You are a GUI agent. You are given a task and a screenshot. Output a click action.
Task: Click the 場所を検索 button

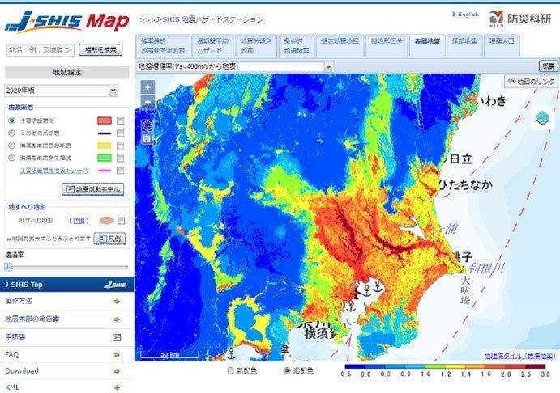pos(100,50)
